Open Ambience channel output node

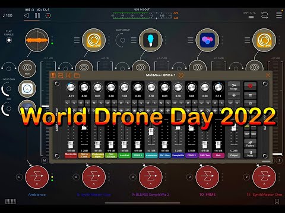37,177
